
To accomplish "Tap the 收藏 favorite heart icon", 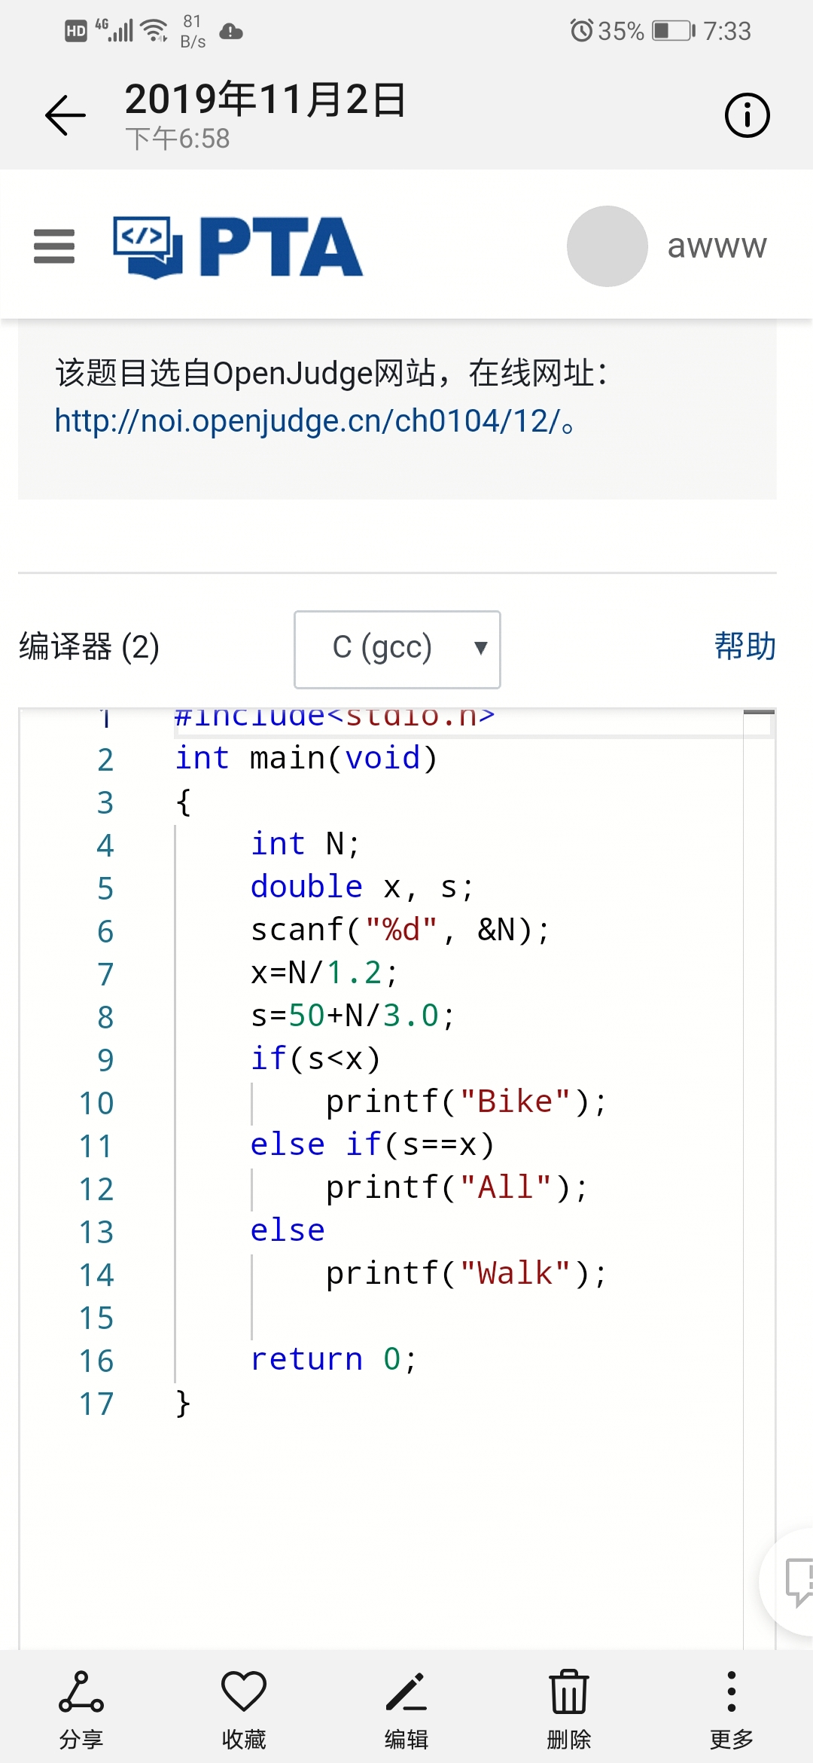I will 244,1709.
